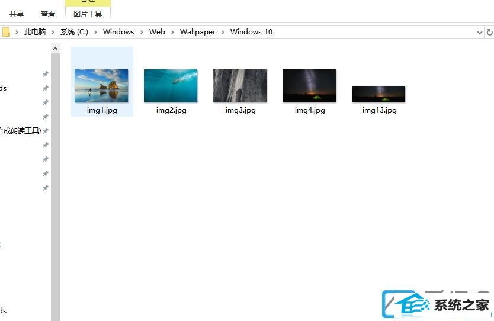Select the img13.jpg thumbnail
494x321 pixels.
coord(378,94)
